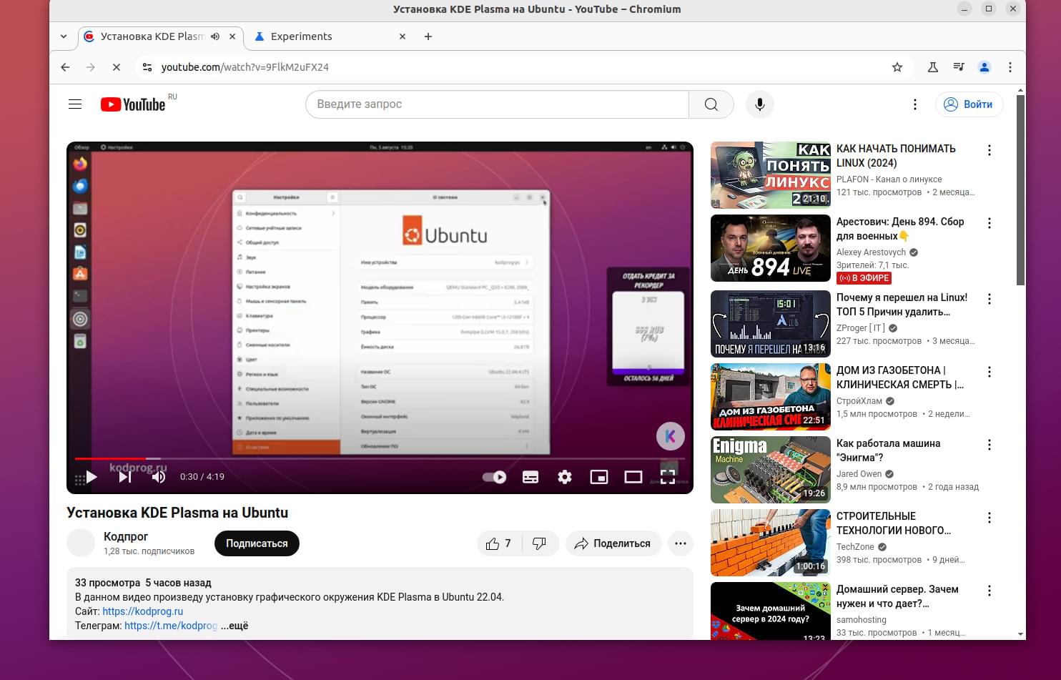Screen dimensions: 1061x680
Task: Open options for Арестович День 894 video
Action: [x=990, y=223]
